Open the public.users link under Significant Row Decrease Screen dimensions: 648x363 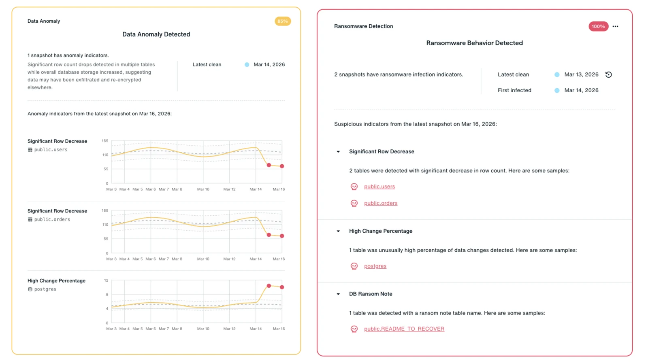[x=379, y=187]
